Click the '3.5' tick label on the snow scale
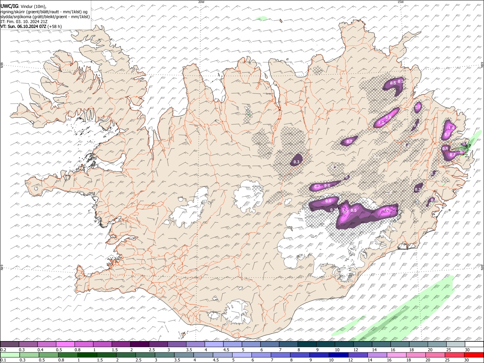This screenshot has width=484, height=363. (189, 350)
